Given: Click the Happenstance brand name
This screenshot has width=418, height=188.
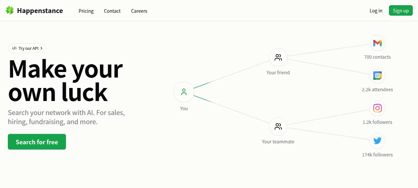Looking at the screenshot, I should [40, 10].
